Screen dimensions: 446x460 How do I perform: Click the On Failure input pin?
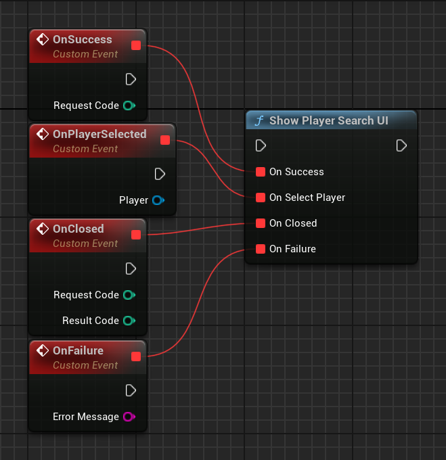261,249
